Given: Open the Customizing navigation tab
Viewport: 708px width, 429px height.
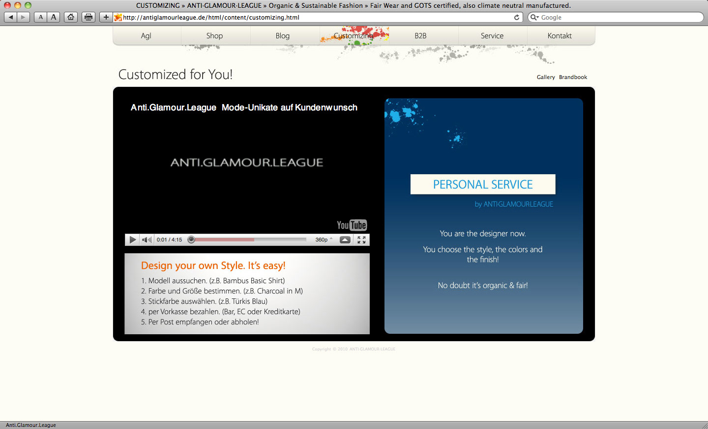Looking at the screenshot, I should click(354, 36).
